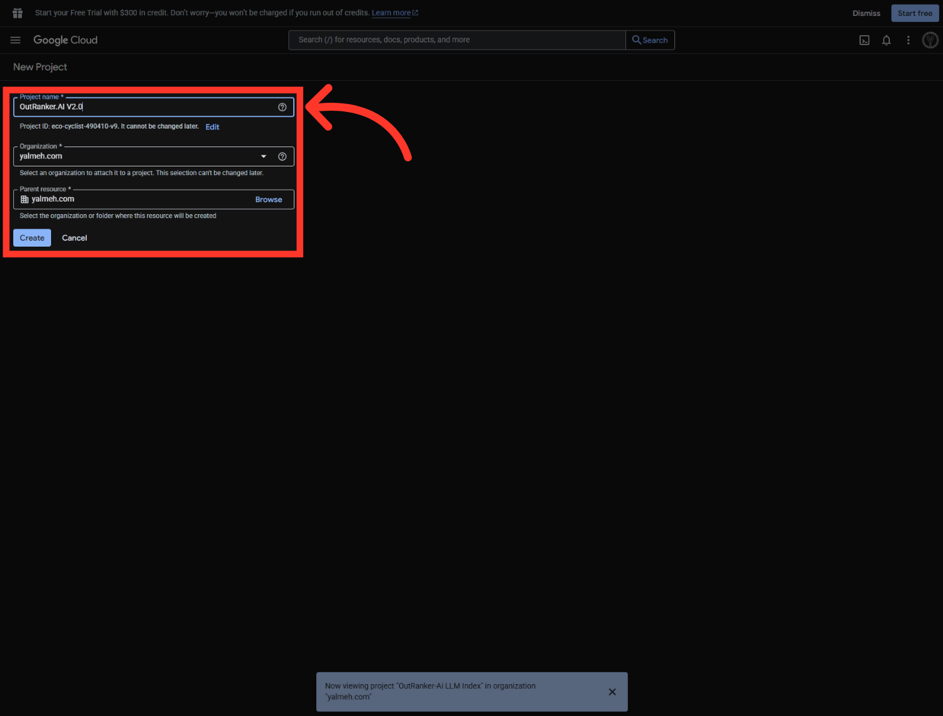Open the notifications bell

pos(887,40)
